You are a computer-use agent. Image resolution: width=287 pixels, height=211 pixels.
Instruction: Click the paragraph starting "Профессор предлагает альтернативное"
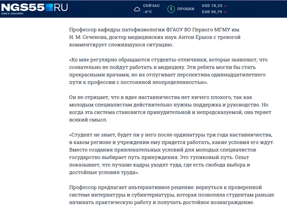point(171,195)
